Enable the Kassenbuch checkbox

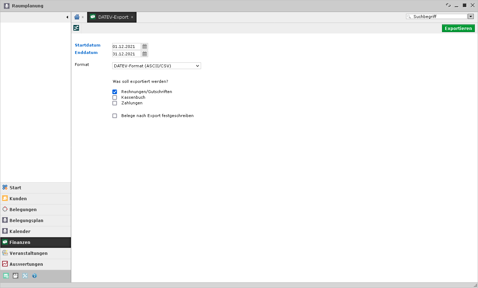115,97
